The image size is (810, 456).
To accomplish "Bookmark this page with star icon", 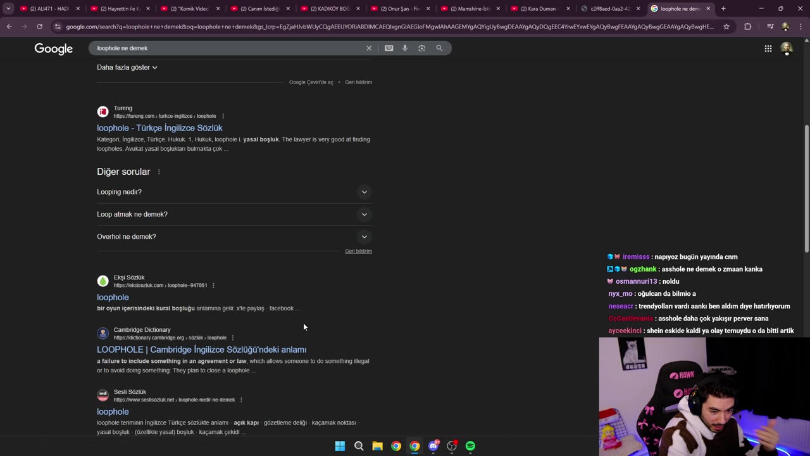I will (726, 27).
